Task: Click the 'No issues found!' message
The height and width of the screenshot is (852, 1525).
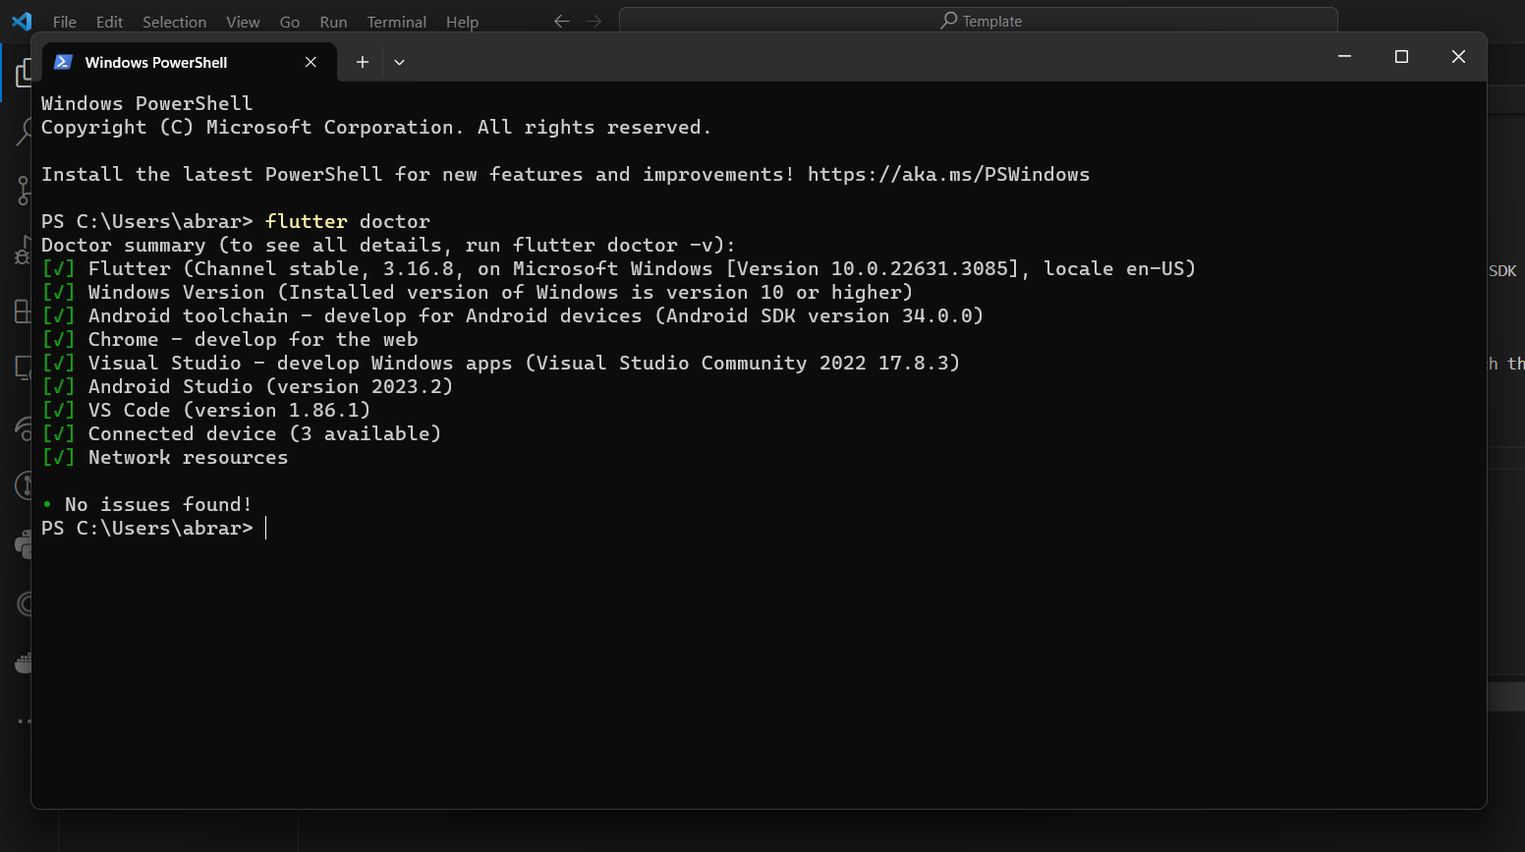Action: 157,505
